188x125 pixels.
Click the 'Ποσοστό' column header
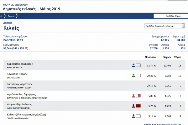150,57
